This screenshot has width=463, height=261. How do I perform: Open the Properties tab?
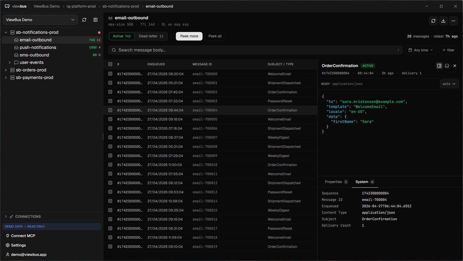coord(336,182)
